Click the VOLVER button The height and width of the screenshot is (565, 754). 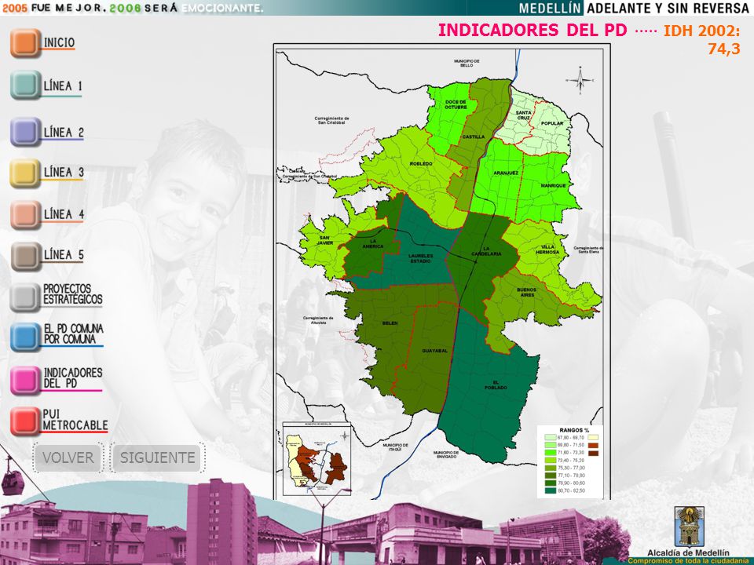click(x=68, y=457)
